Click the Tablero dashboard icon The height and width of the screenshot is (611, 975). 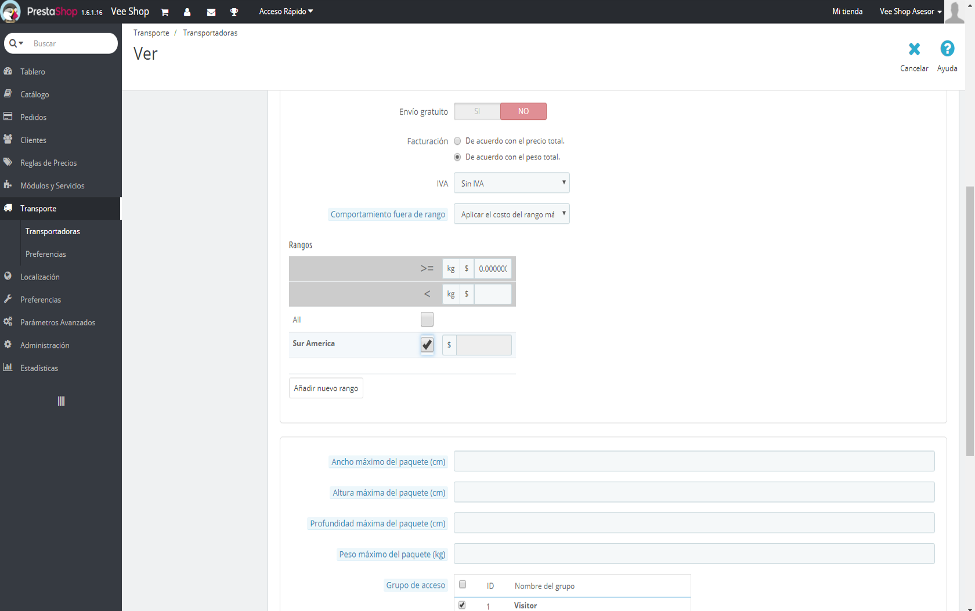[x=8, y=71]
